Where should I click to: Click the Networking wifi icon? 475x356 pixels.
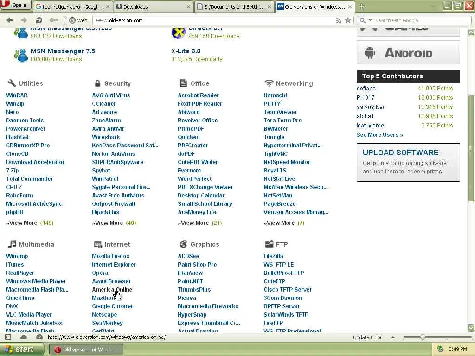(269, 83)
